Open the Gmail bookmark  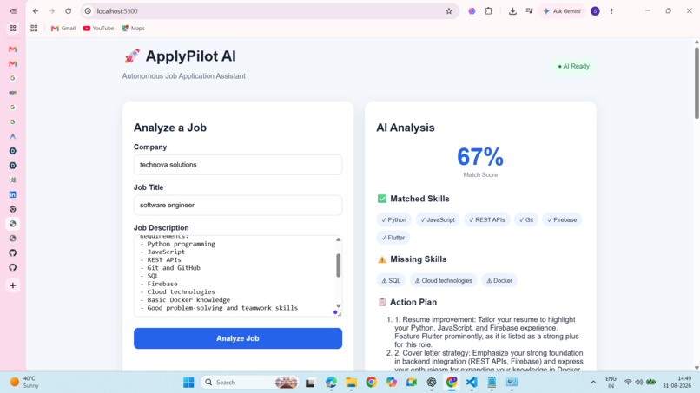(63, 28)
